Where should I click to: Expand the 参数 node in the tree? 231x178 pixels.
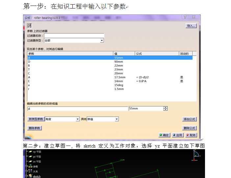coord(26,167)
